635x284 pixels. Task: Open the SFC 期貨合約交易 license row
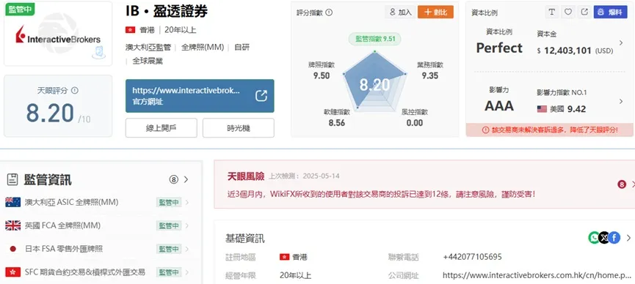(x=98, y=272)
